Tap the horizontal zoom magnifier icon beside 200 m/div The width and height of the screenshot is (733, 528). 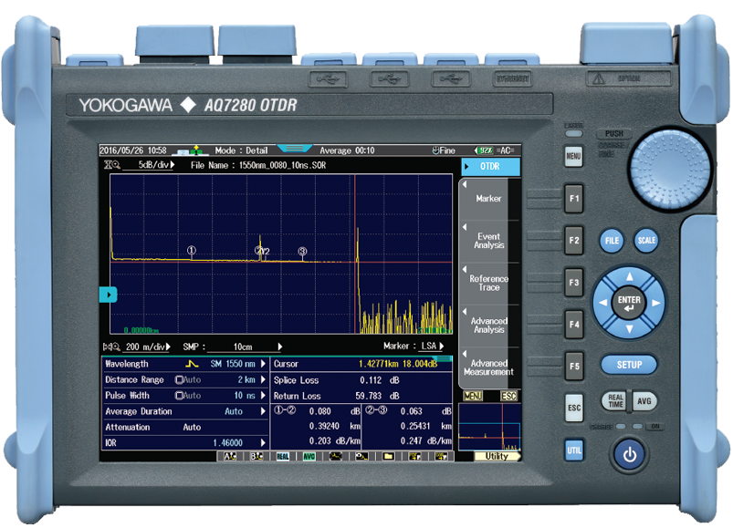coord(111,347)
